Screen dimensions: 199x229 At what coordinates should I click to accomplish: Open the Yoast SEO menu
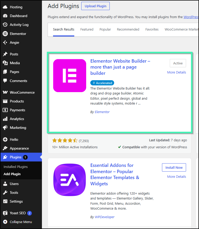pyautogui.click(x=21, y=213)
